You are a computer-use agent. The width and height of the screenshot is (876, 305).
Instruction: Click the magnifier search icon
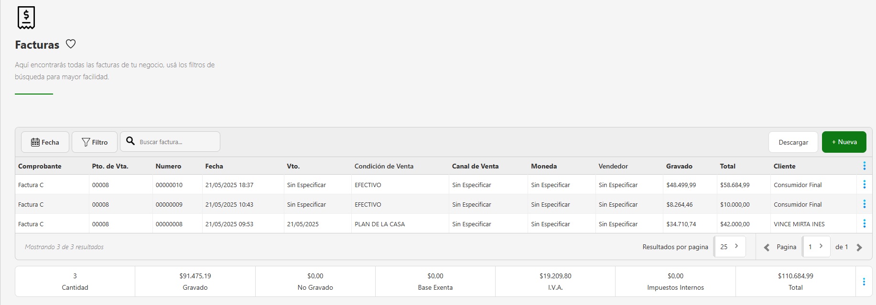pos(130,141)
